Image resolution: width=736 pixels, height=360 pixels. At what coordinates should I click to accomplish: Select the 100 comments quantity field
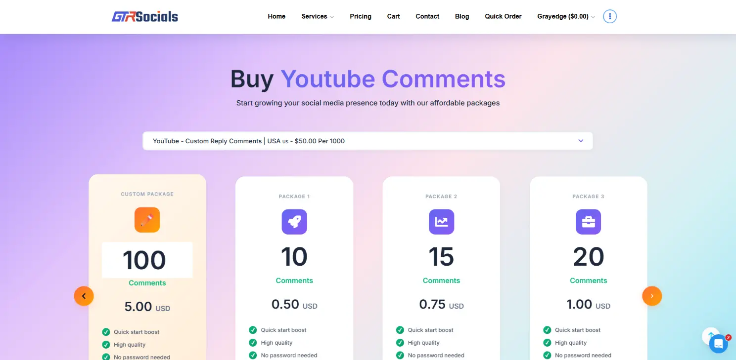click(x=147, y=260)
